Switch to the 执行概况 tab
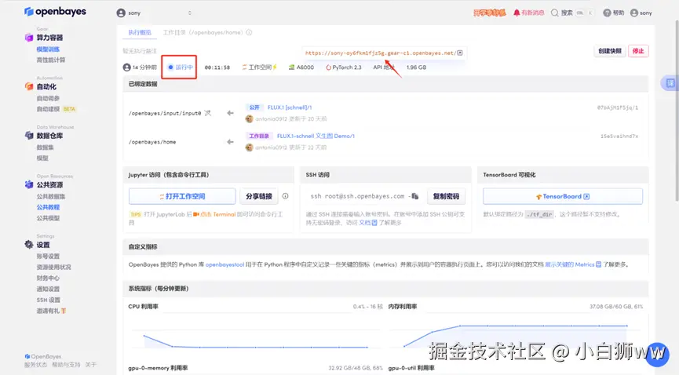This screenshot has height=375, width=679. click(140, 32)
